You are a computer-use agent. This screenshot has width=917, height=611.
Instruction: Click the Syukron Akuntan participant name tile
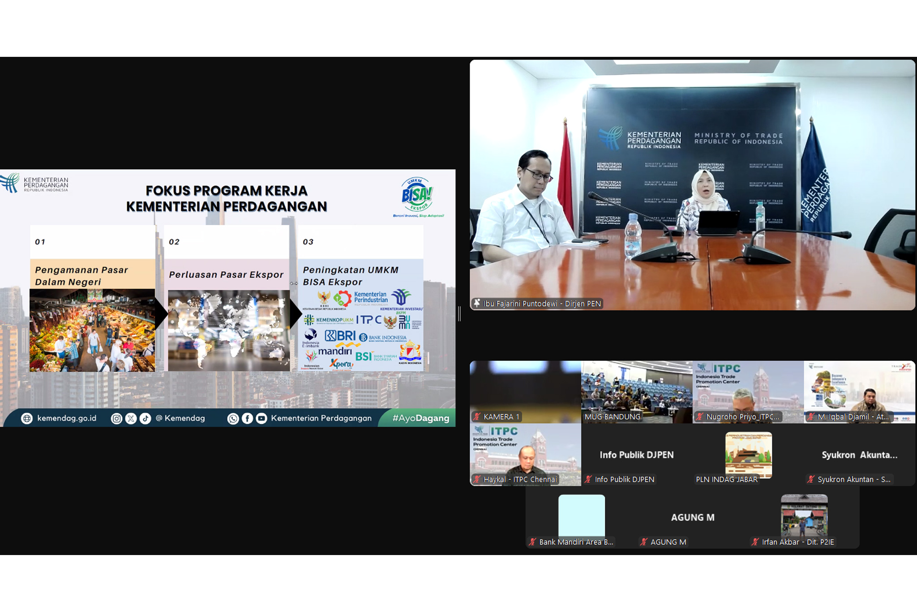859,455
